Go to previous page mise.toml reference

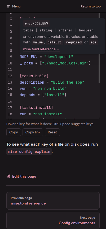(x=53, y=201)
